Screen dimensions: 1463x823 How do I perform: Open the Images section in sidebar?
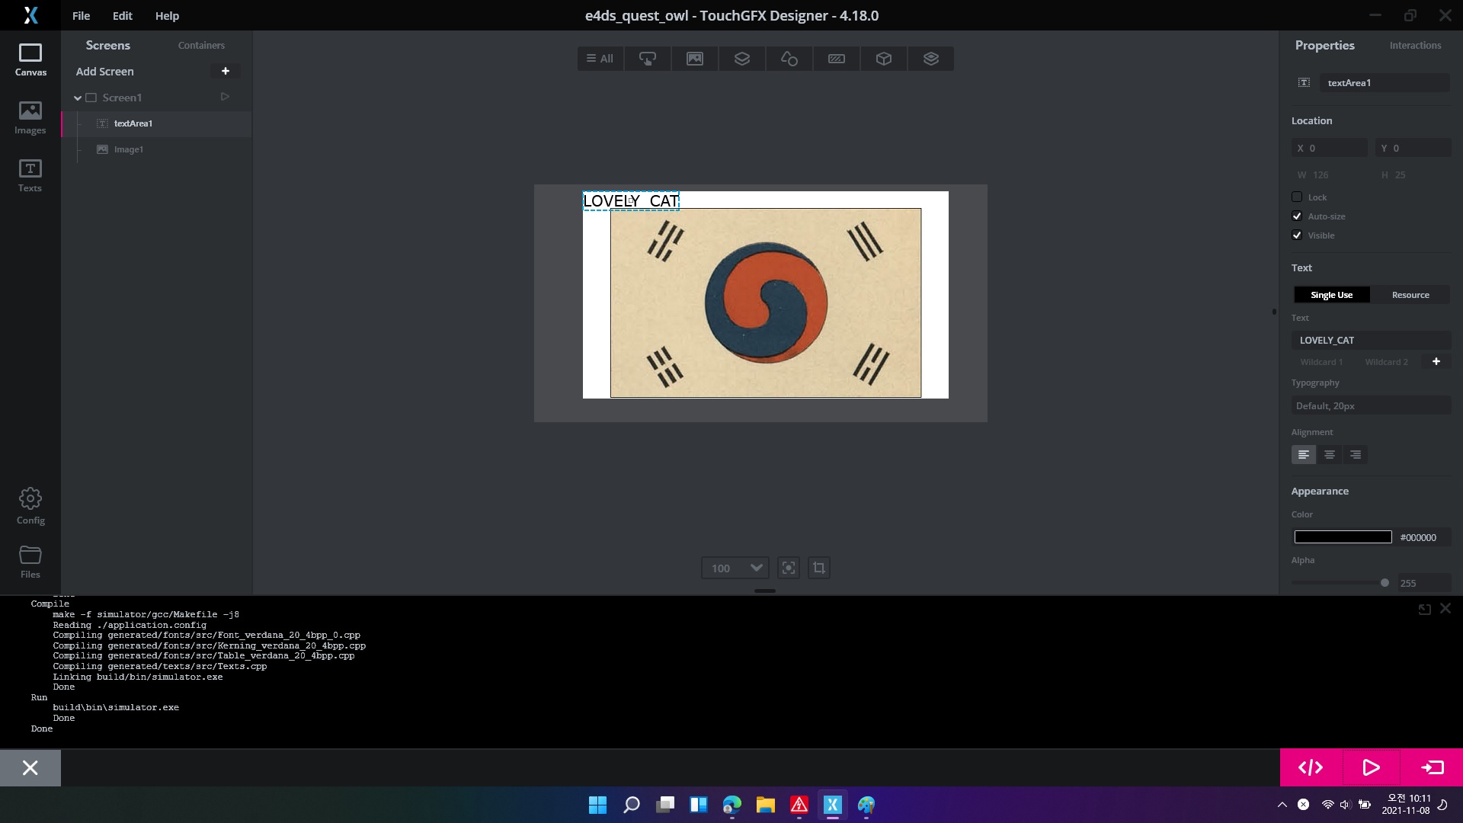(x=30, y=118)
